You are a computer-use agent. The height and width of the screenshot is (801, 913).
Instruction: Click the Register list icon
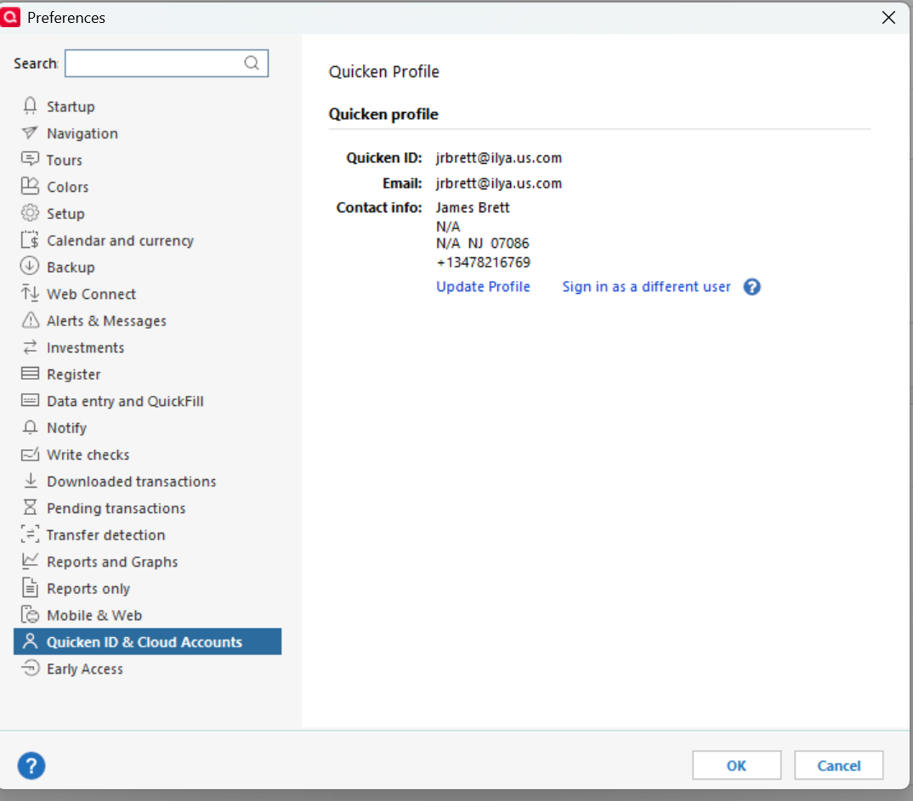[30, 374]
